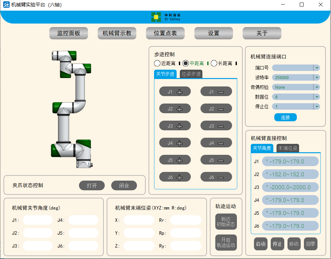The height and width of the screenshot is (259, 331).
Task: Click the J1 joint angle display field
Action: coord(38,220)
